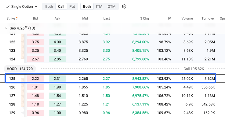Switch filter to ITM options
The width and height of the screenshot is (225, 117).
coord(99,6)
